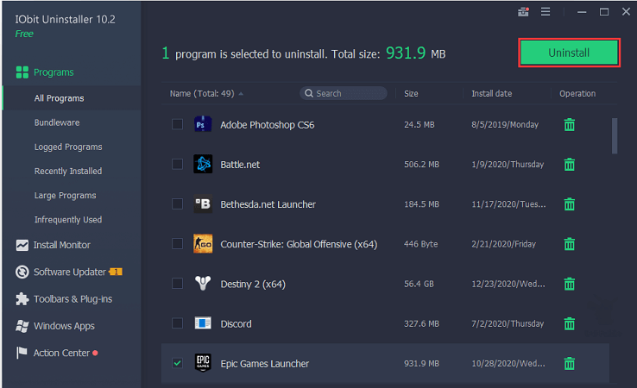Click the Destiny 2 app icon
This screenshot has width=637, height=388.
tap(203, 283)
